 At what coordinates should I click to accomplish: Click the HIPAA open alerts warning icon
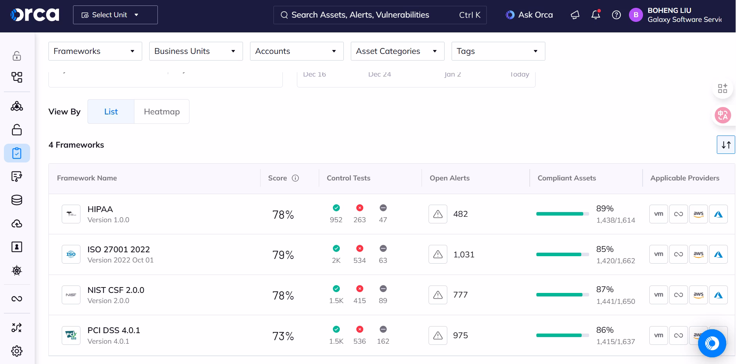(438, 214)
